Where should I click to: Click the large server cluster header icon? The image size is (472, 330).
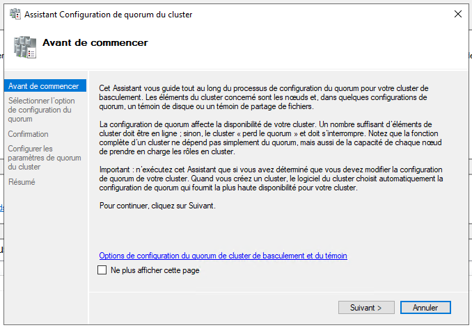[x=25, y=47]
